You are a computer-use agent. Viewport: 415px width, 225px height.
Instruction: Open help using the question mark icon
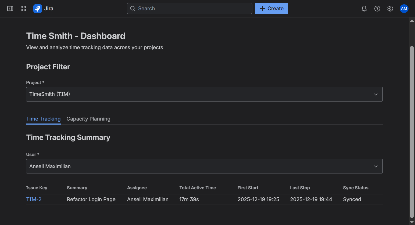point(377,8)
